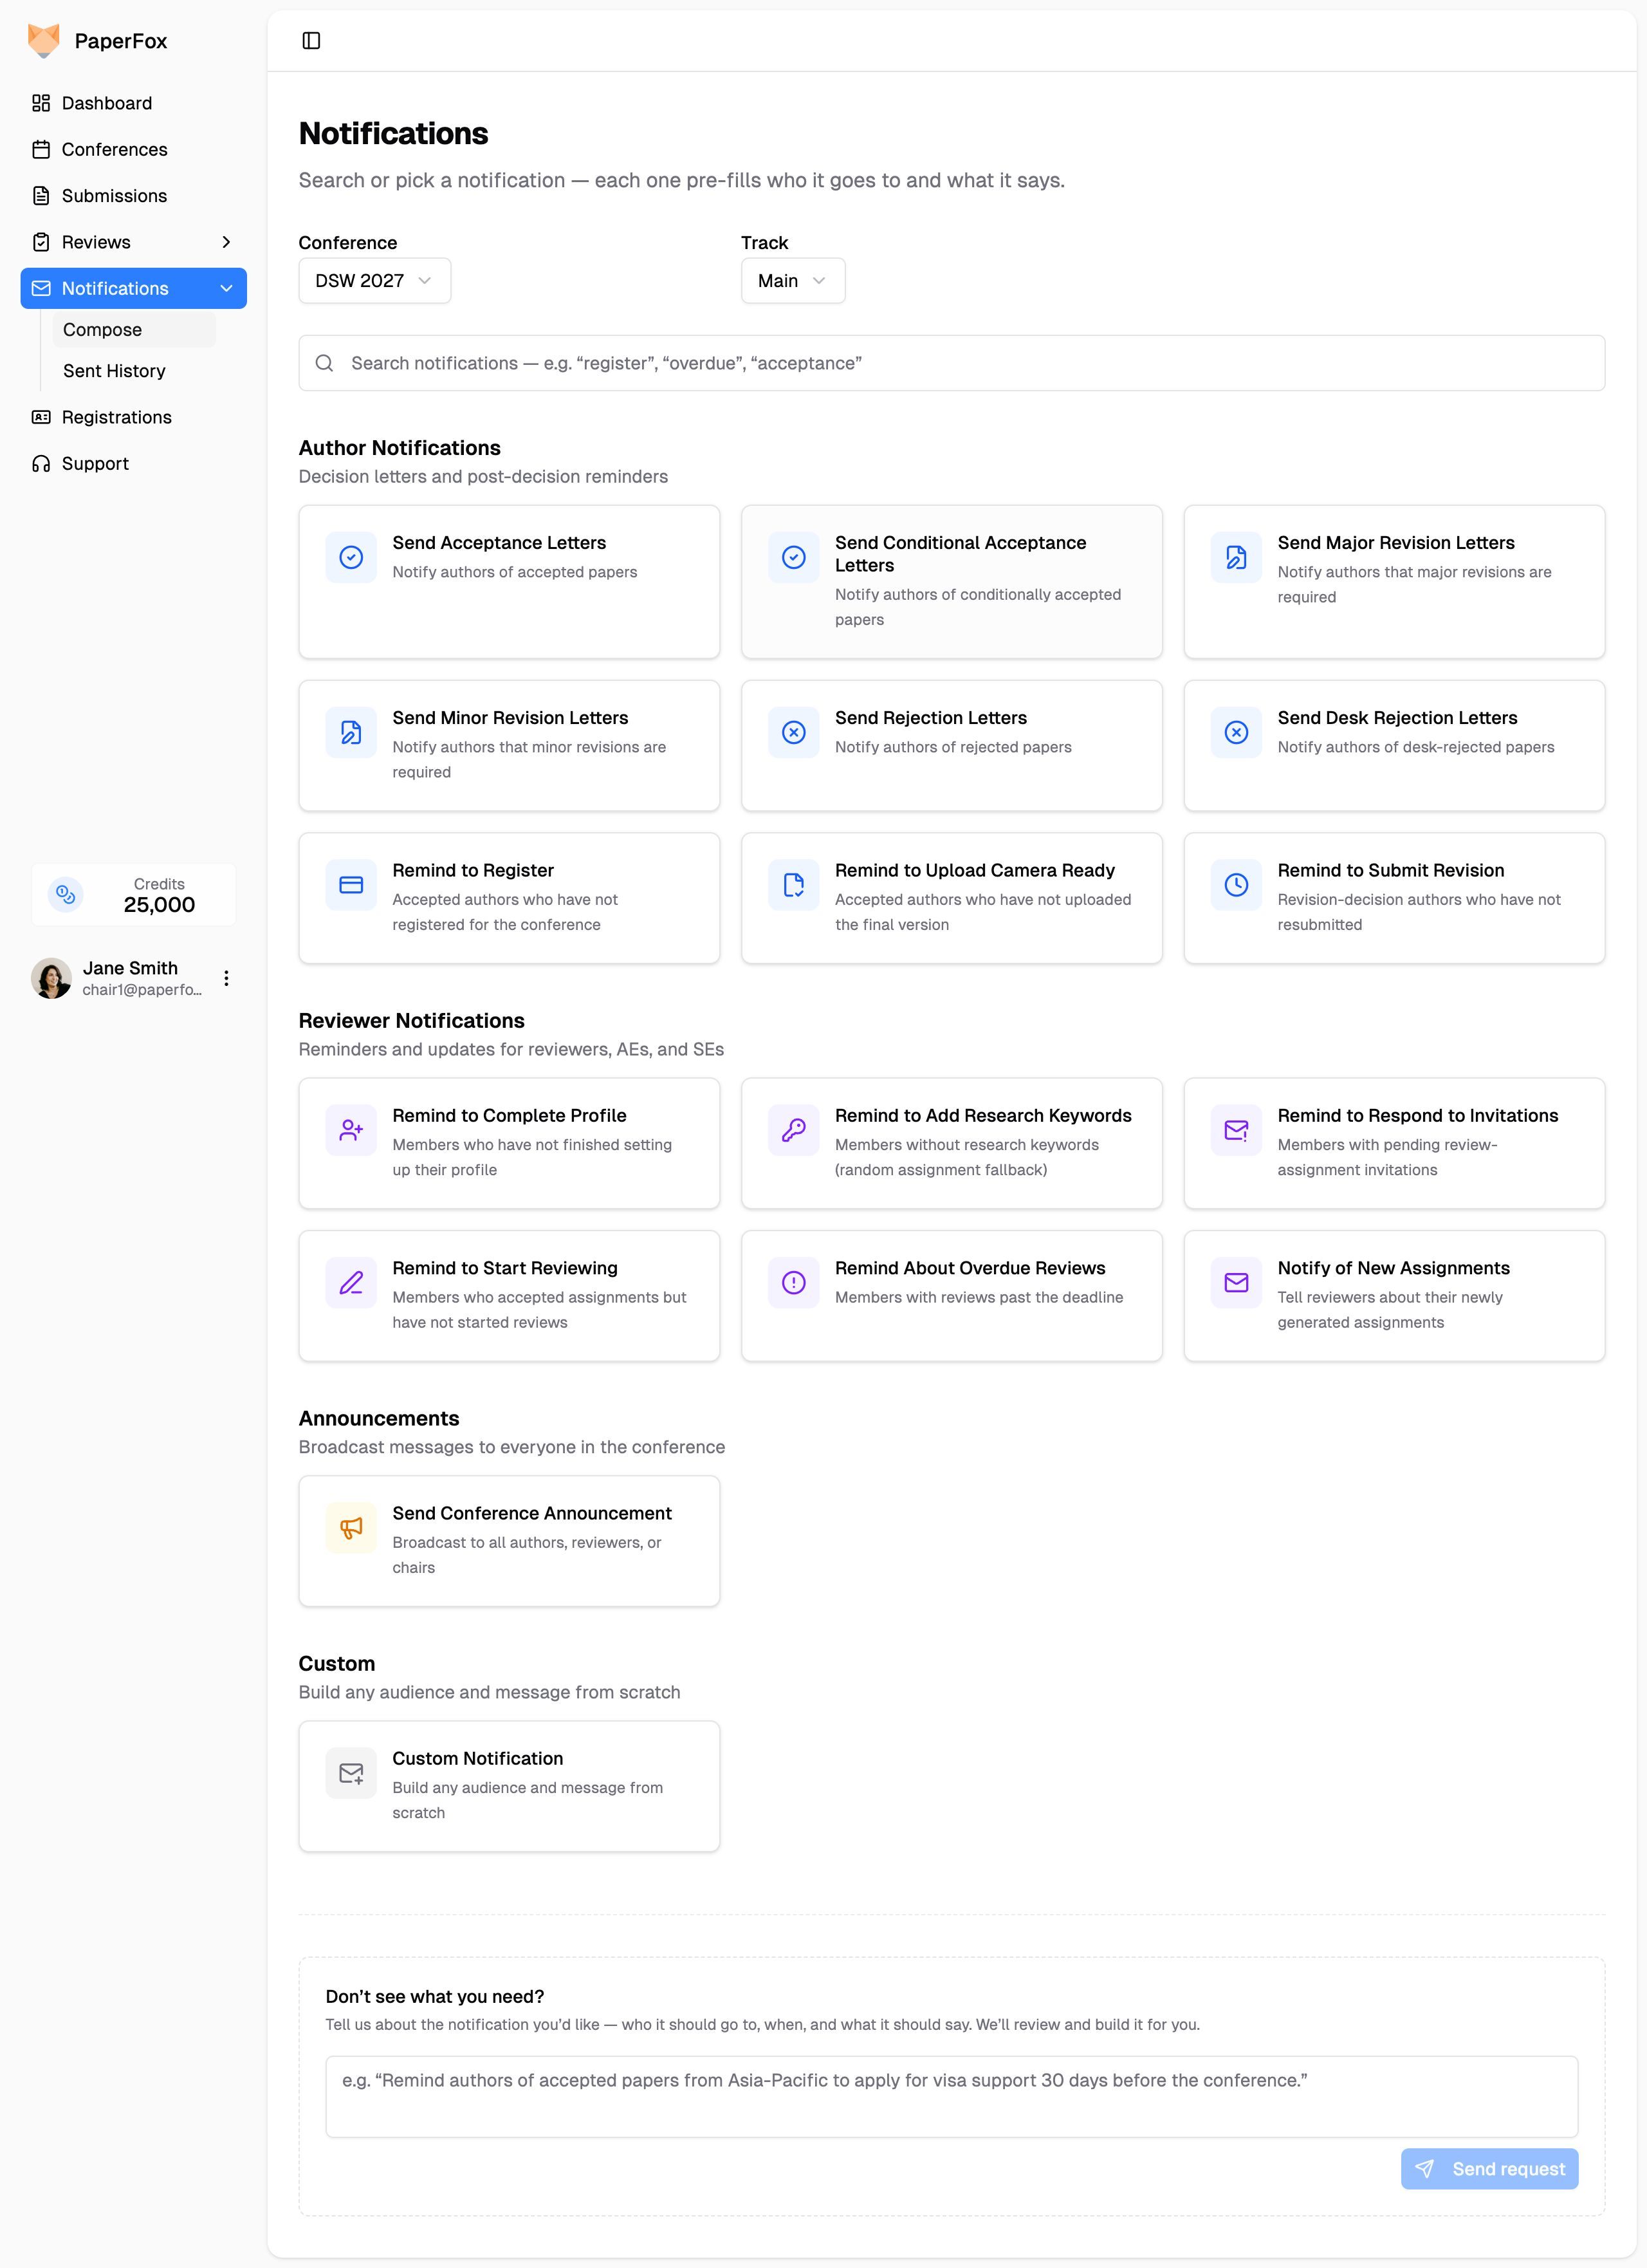Open the Remind to Register card
Image resolution: width=1647 pixels, height=2268 pixels.
click(x=509, y=897)
